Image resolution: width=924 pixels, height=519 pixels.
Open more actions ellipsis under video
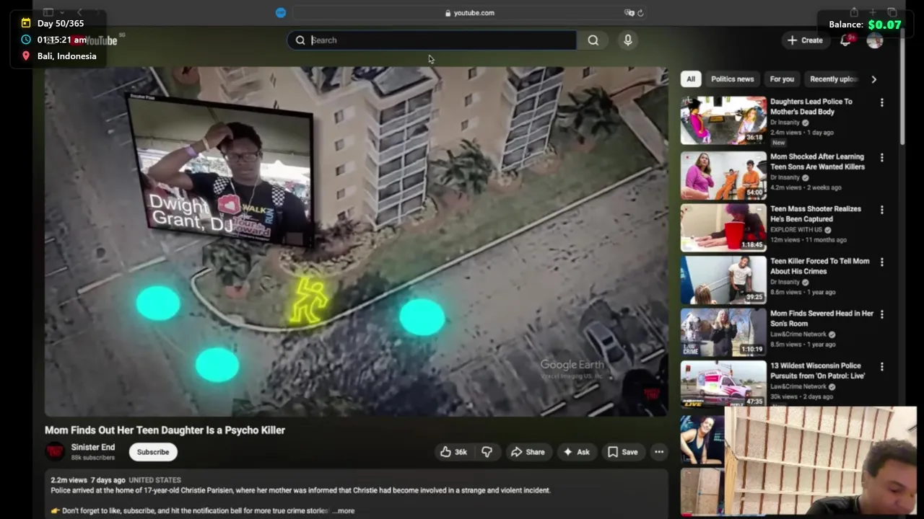(659, 452)
